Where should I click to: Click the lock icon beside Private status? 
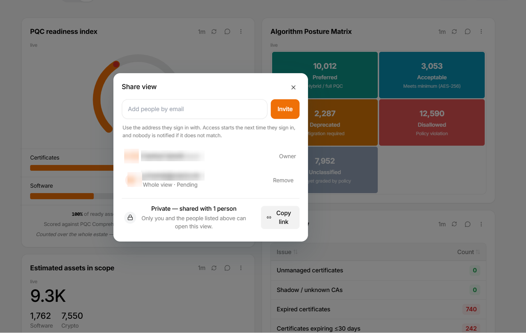pyautogui.click(x=130, y=217)
